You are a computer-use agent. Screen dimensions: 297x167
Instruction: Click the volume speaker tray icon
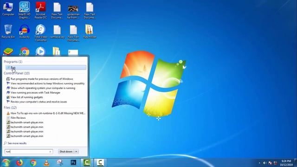[x=265, y=163]
